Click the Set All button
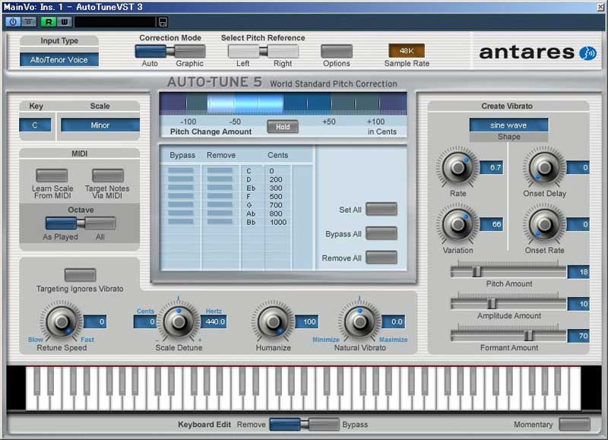The image size is (608, 440). (382, 209)
